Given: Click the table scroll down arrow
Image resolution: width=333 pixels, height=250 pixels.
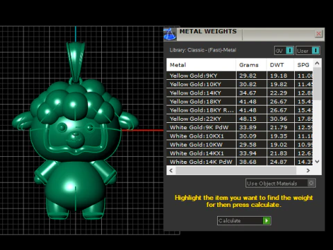Looking at the screenshot, I should [x=317, y=161].
